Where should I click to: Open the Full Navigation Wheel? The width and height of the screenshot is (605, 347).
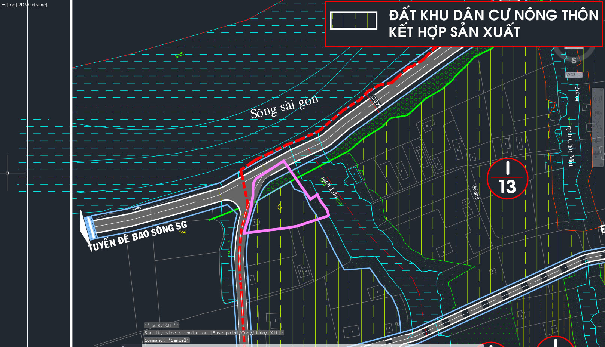coord(598,99)
